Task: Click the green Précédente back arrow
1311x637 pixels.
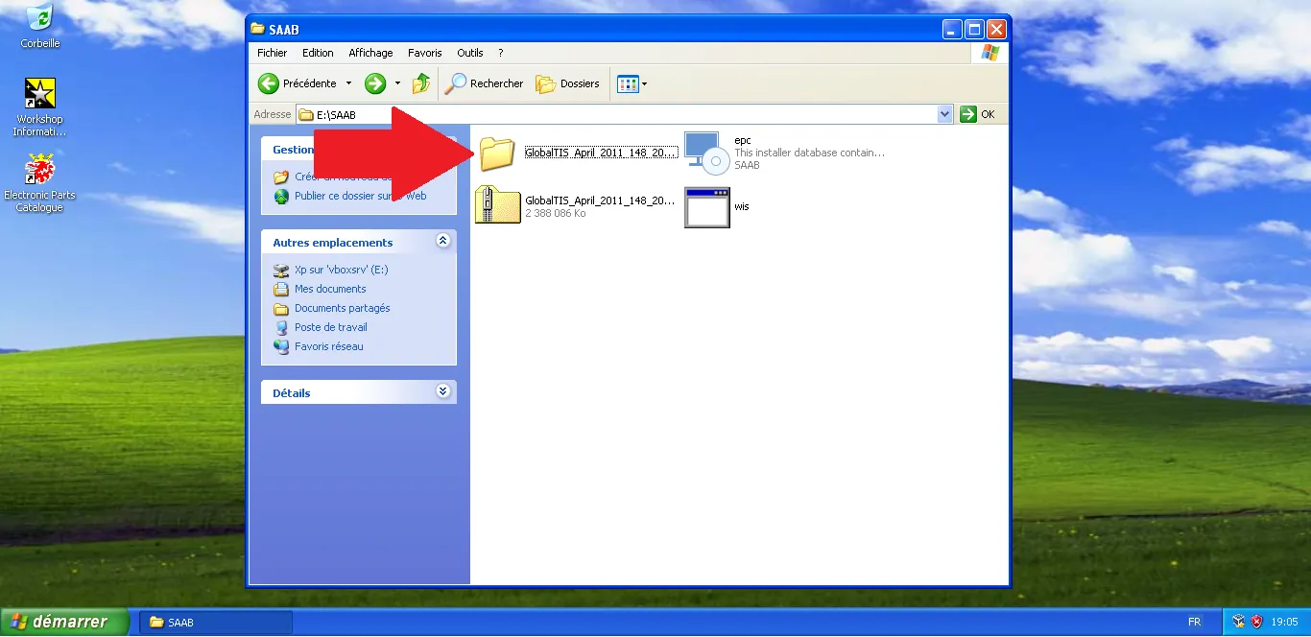Action: [268, 83]
